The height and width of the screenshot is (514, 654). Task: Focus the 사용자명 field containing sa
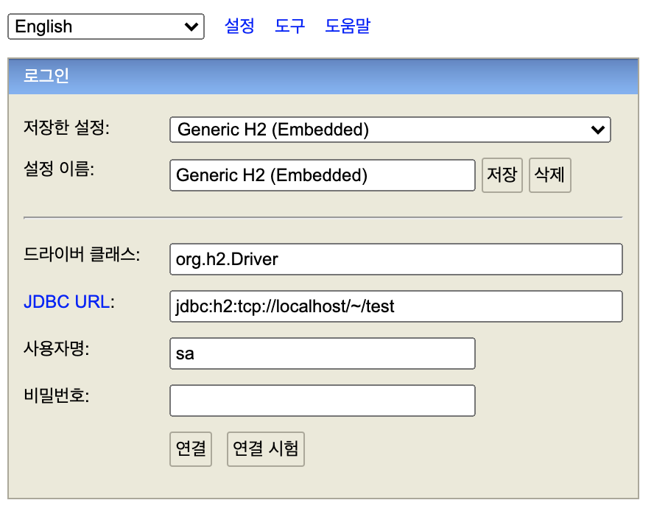[323, 353]
